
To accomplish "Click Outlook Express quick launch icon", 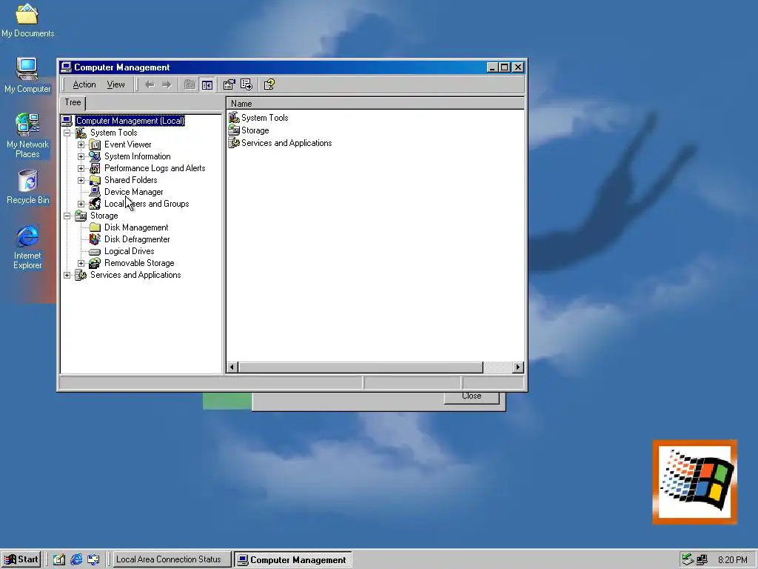I will pyautogui.click(x=93, y=560).
